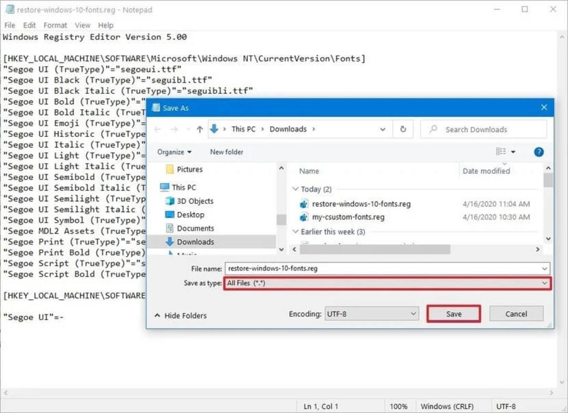This screenshot has height=413, width=568.
Task: Click the Back arrow in Save As
Action: 158,129
